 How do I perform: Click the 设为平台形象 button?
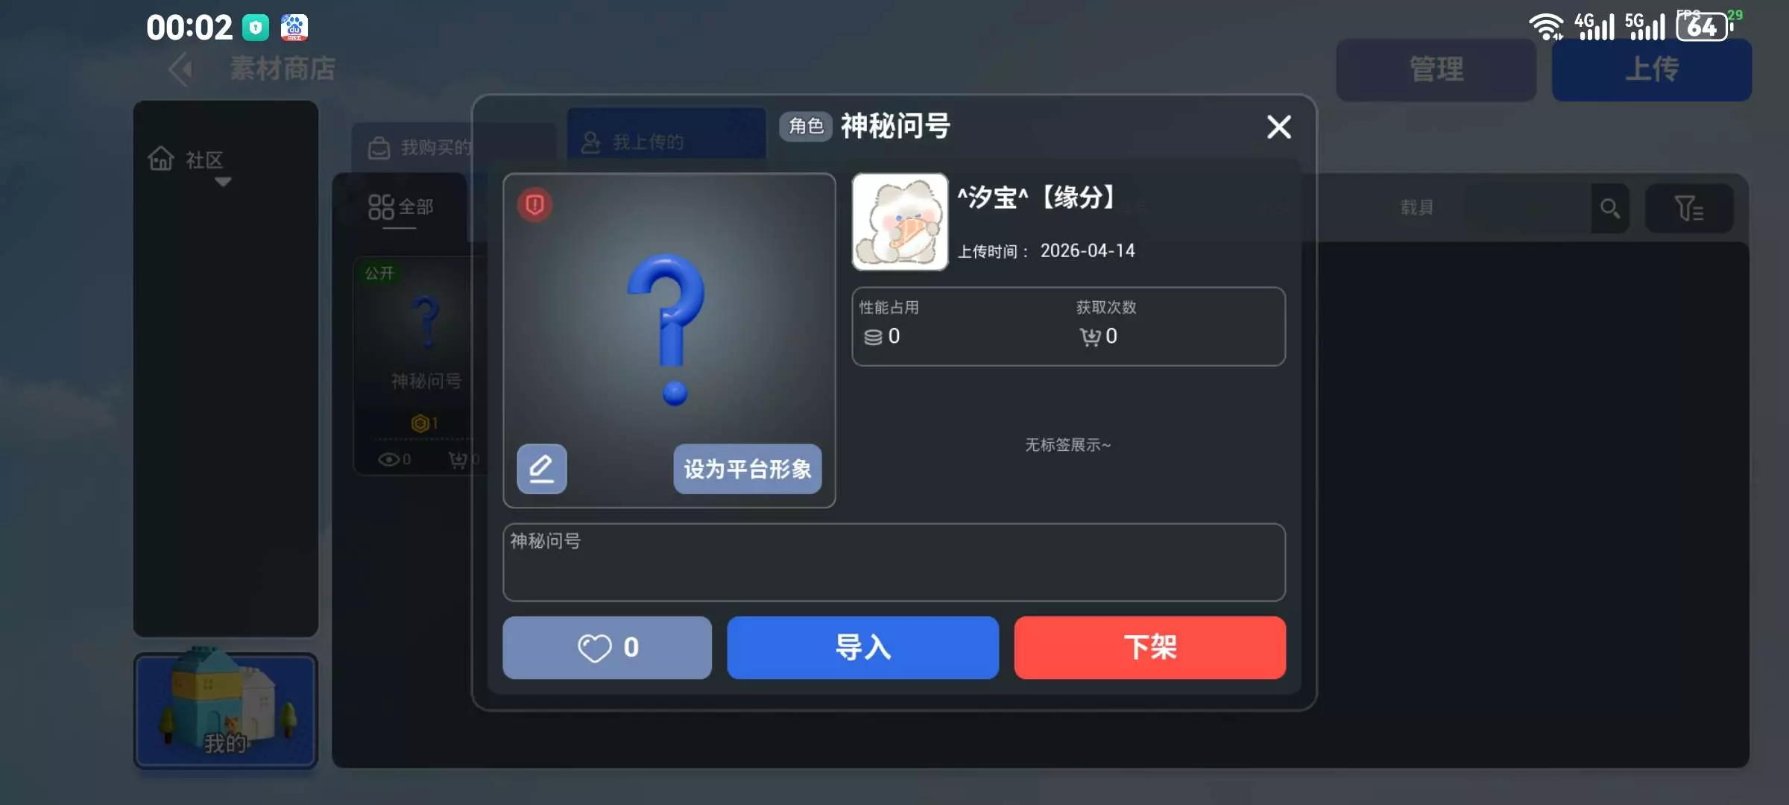click(x=747, y=469)
